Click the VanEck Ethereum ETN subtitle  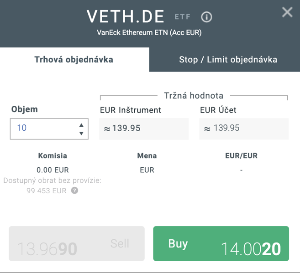tap(149, 33)
